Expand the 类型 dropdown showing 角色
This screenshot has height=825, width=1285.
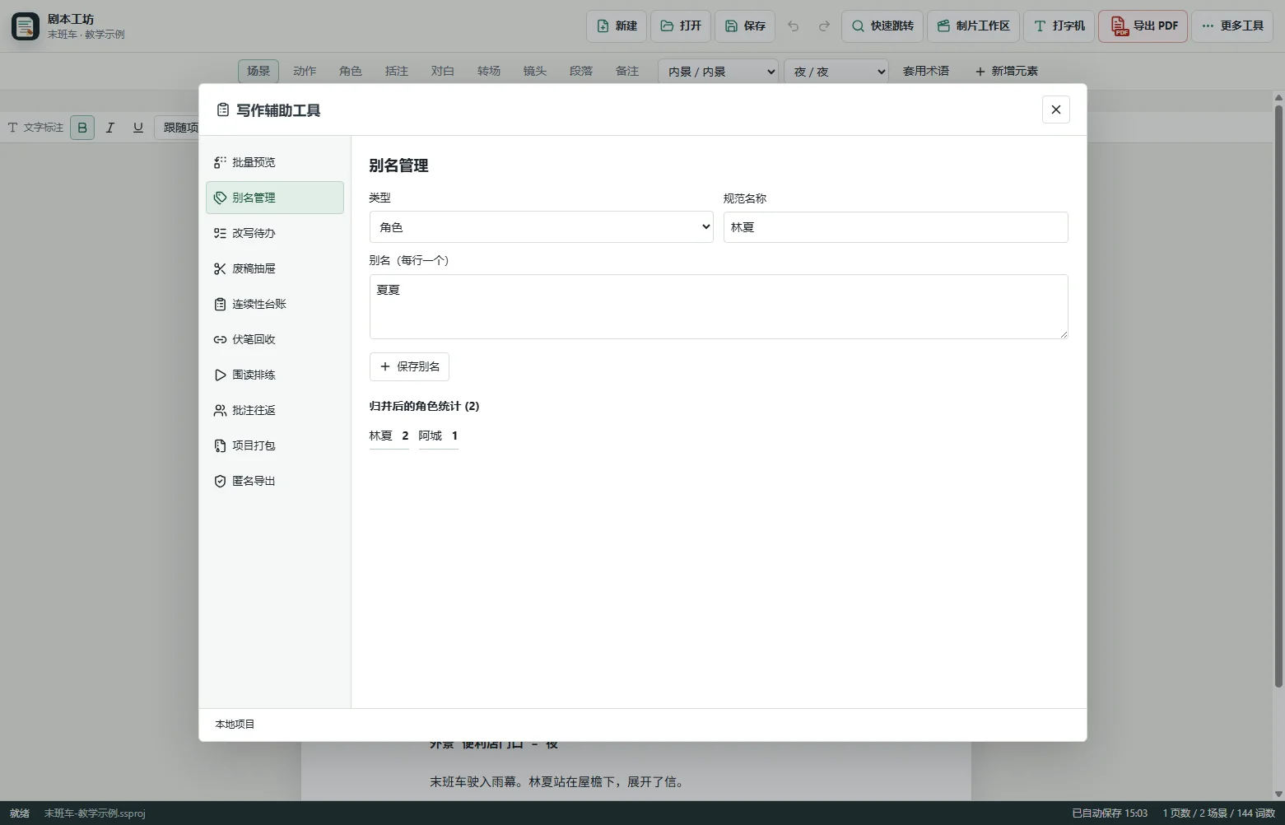click(542, 227)
